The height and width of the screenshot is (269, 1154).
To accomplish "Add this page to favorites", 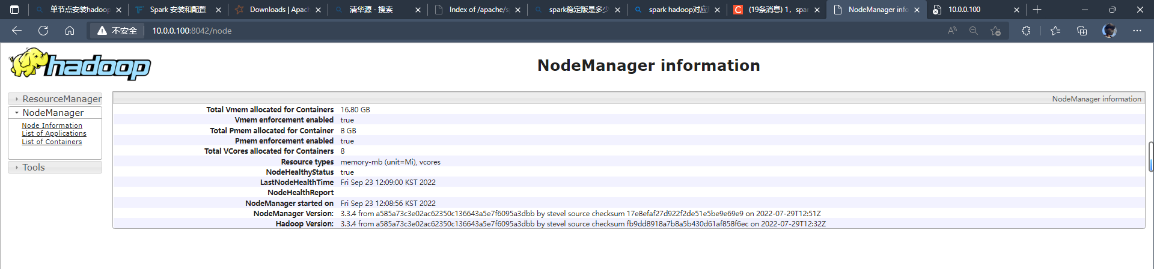I will pos(995,31).
